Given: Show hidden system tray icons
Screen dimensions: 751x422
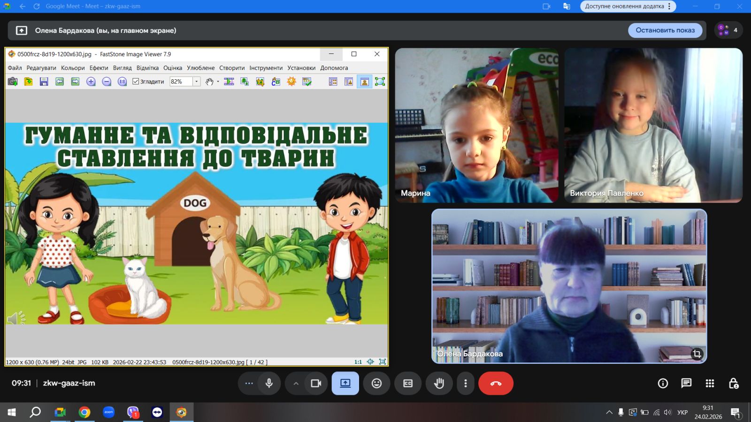Looking at the screenshot, I should pyautogui.click(x=609, y=413).
